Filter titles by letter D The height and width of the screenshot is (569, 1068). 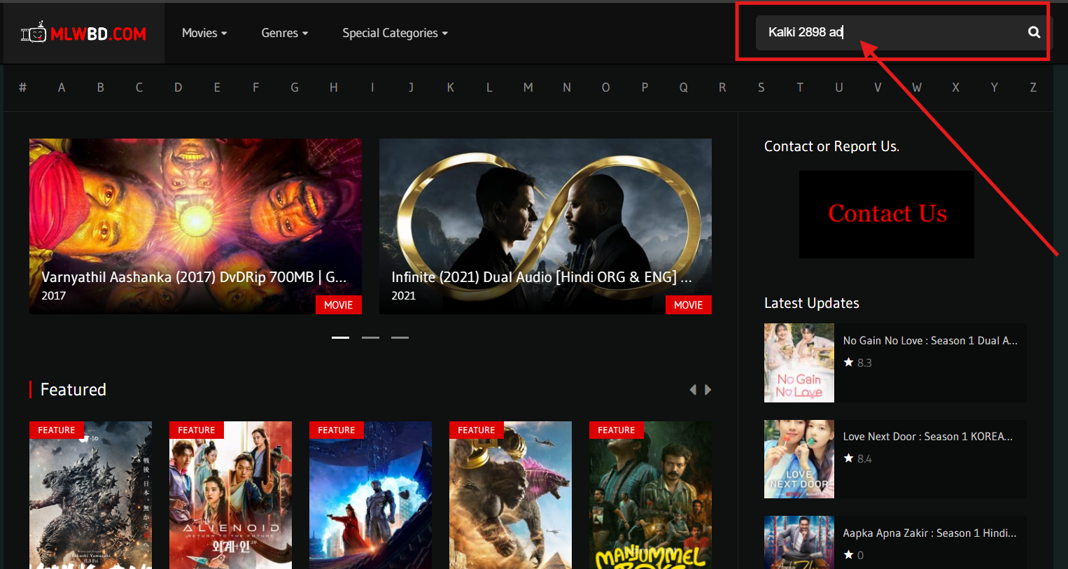pos(178,87)
